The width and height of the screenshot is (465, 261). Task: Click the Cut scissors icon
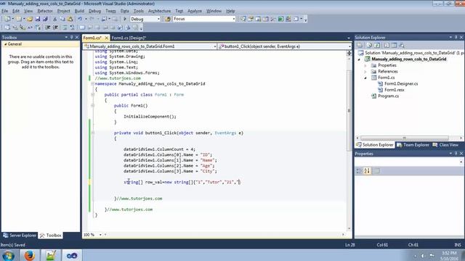tap(55, 19)
